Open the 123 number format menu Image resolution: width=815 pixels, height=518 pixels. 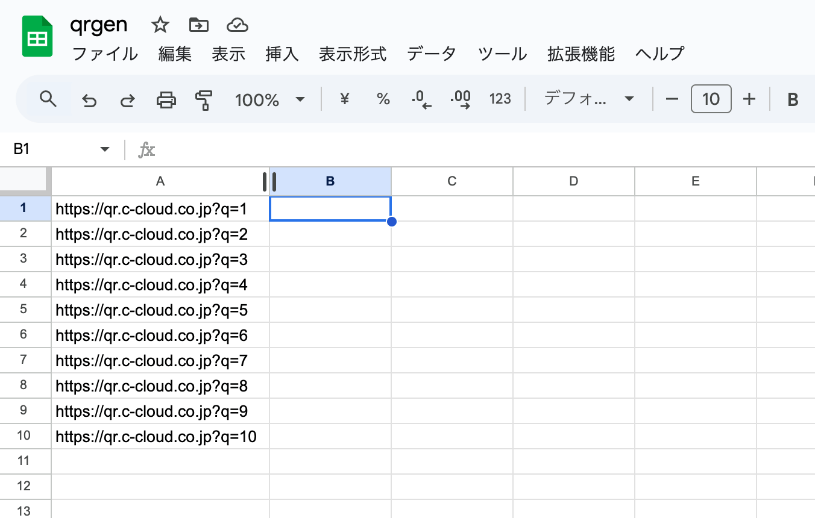[500, 99]
